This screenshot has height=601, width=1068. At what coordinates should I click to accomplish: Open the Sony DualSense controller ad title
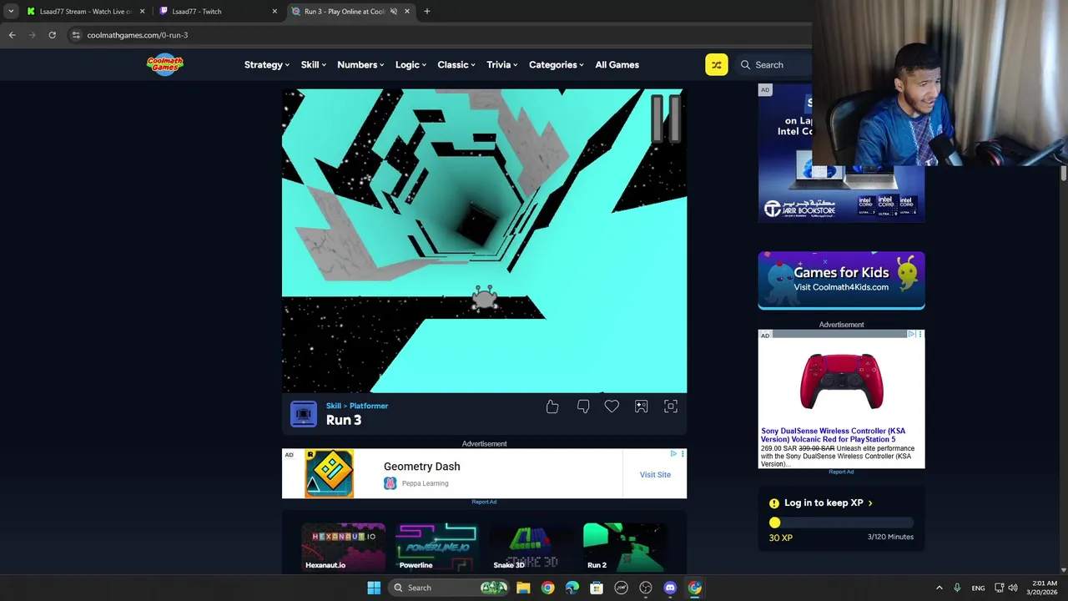(833, 435)
